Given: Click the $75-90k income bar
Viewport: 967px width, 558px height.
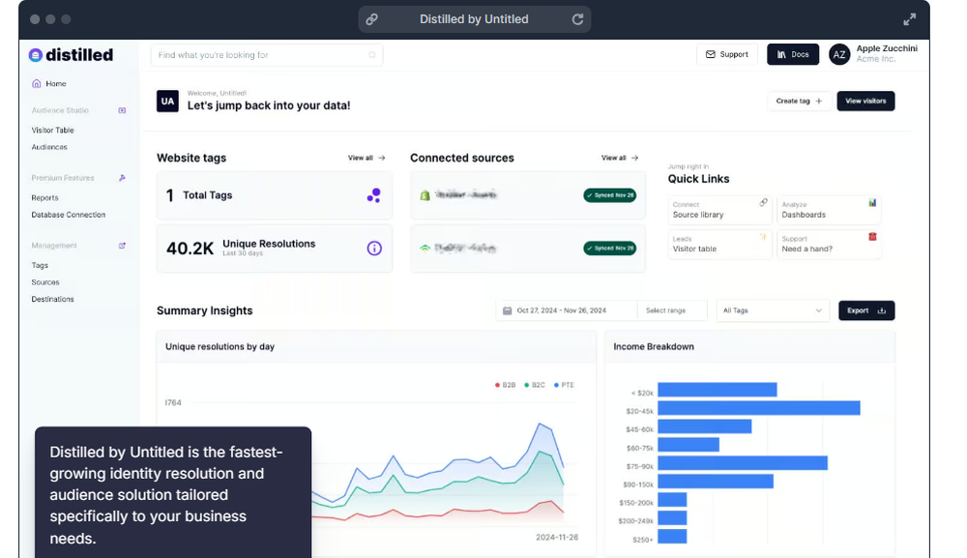Looking at the screenshot, I should (x=743, y=463).
